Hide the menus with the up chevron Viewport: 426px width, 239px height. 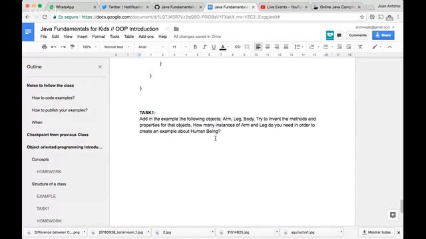point(389,47)
